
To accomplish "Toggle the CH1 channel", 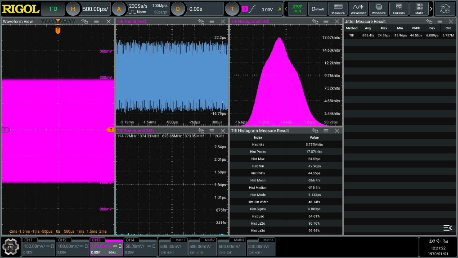I will pos(38,247).
